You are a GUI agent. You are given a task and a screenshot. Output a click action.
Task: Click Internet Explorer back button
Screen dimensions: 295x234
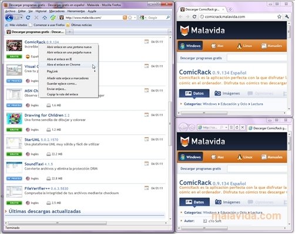tap(183, 127)
